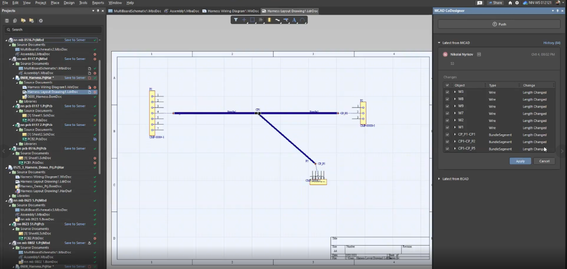Expand the Latest from ECAD section
567x269 pixels.
pyautogui.click(x=439, y=179)
